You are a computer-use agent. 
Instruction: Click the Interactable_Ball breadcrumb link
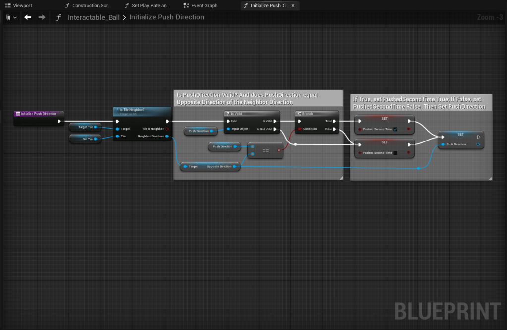94,17
